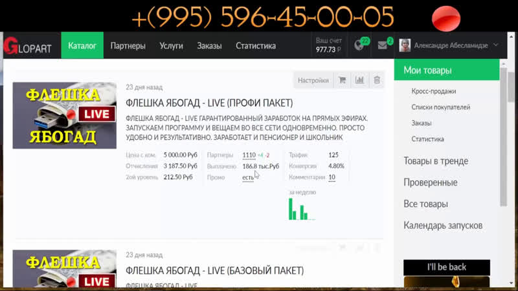Click commission value 3 187.50 Руб
Image resolution: width=518 pixels, height=291 pixels.
181,166
